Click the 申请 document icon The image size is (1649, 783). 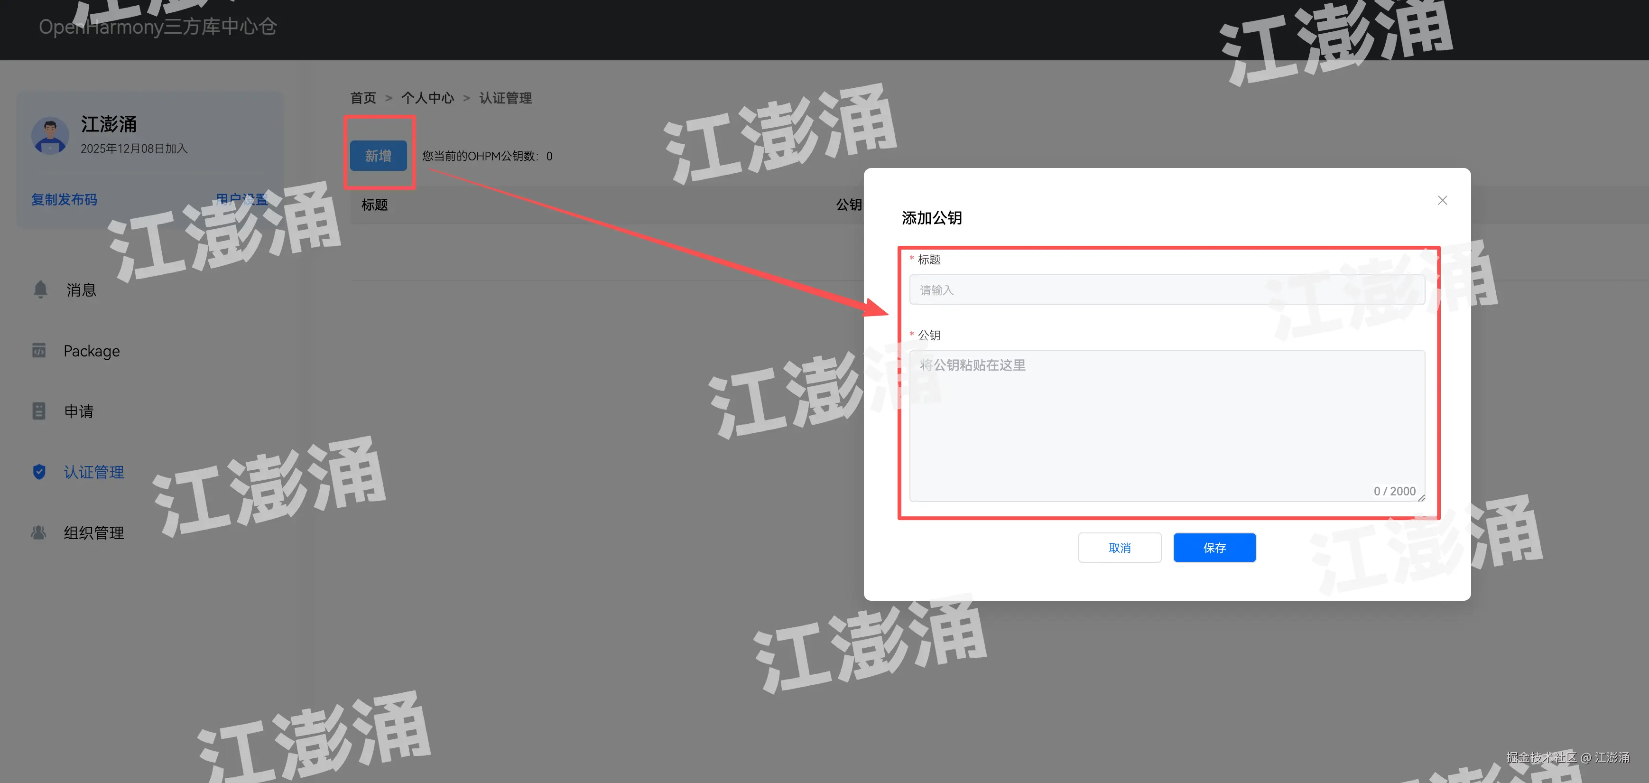(x=39, y=410)
